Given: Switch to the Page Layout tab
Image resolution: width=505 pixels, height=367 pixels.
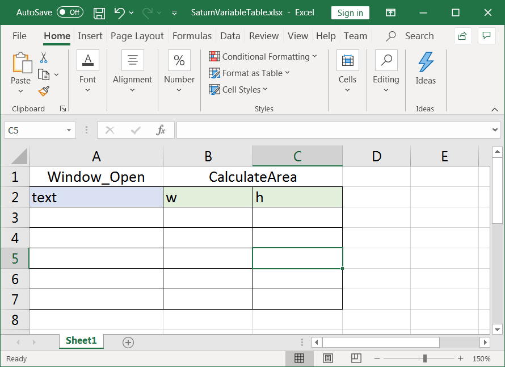Looking at the screenshot, I should click(137, 36).
